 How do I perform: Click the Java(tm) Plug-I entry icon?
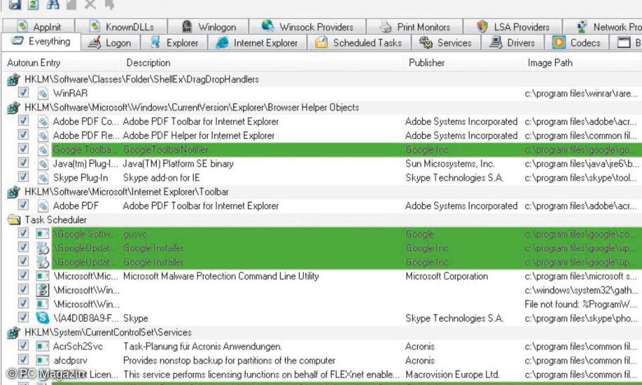tap(43, 164)
